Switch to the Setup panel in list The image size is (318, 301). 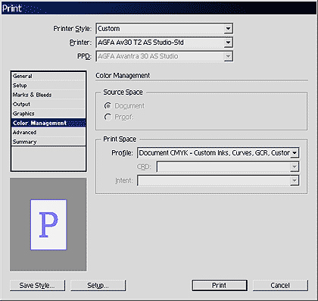[x=48, y=86]
